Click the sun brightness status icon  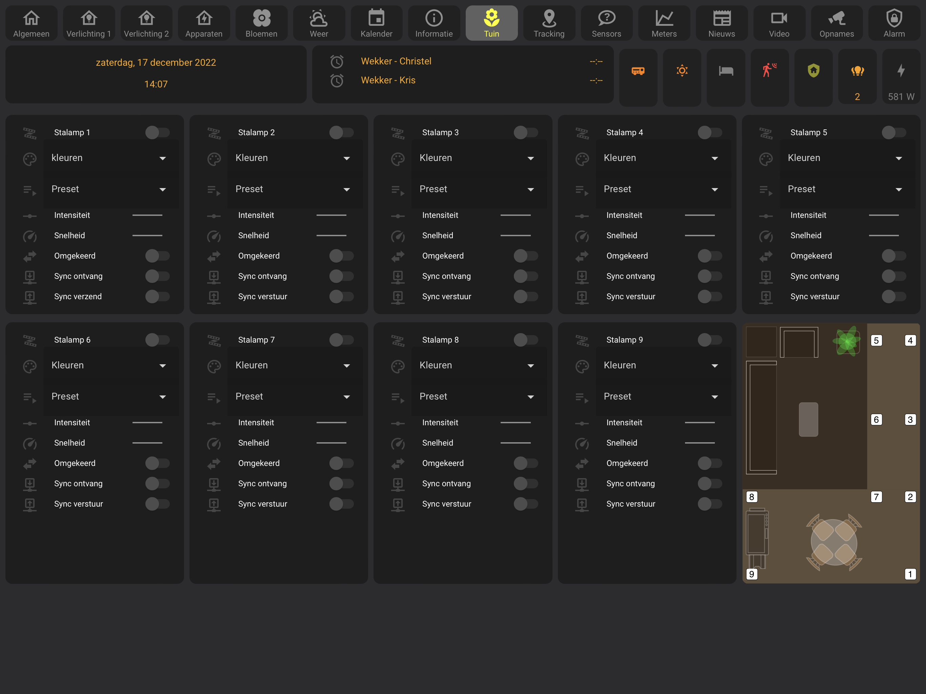pyautogui.click(x=682, y=70)
